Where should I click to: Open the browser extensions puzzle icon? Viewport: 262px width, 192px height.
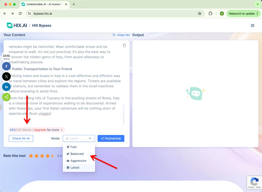pyautogui.click(x=210, y=14)
